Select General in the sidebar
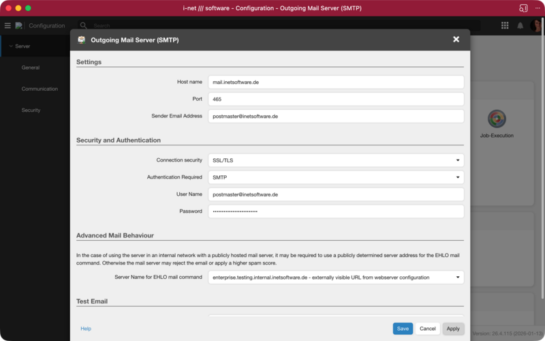 point(31,68)
